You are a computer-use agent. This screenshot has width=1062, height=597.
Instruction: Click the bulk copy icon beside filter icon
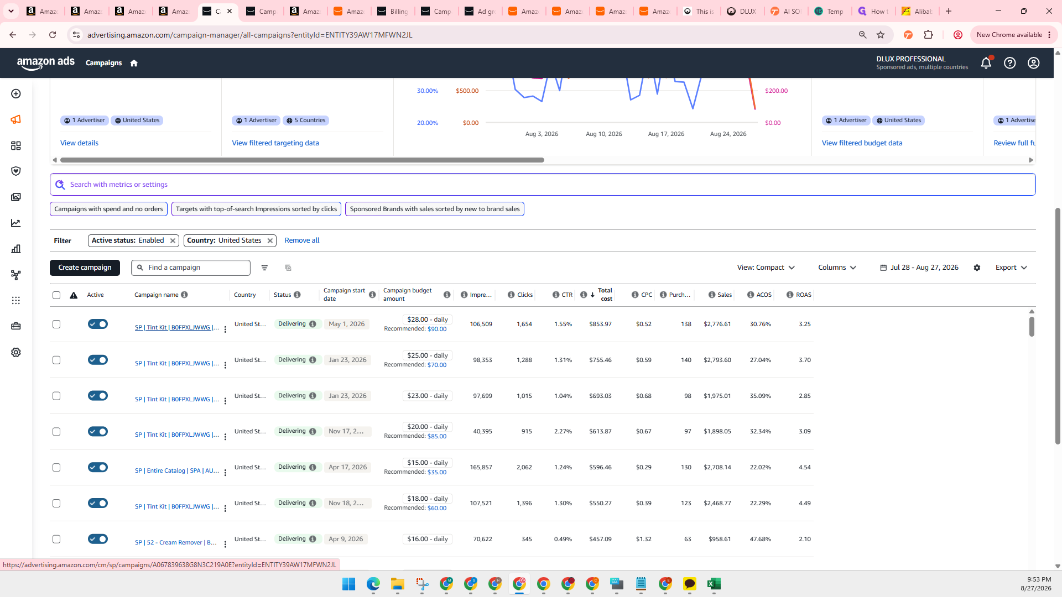click(288, 268)
